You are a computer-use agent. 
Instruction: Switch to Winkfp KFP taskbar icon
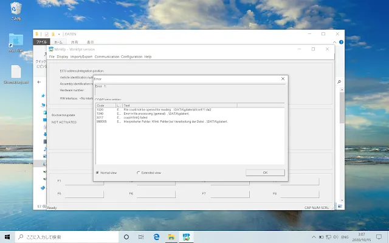pyautogui.click(x=187, y=237)
